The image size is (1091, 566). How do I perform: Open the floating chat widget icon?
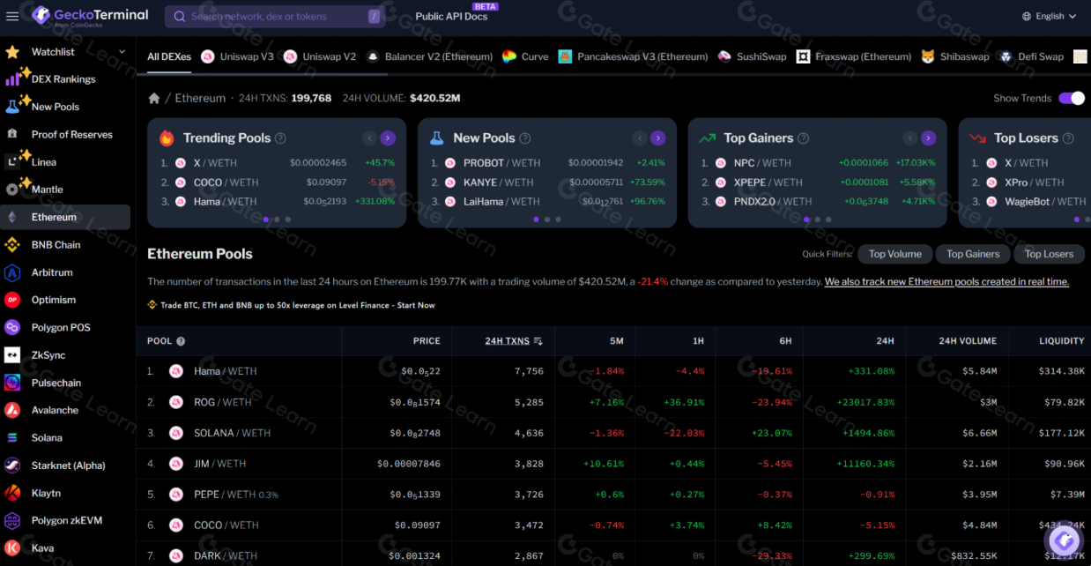1063,539
